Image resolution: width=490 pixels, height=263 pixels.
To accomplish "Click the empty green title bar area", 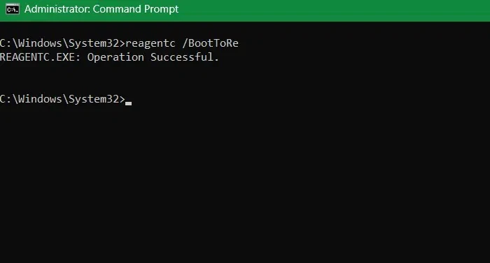I will [335, 10].
